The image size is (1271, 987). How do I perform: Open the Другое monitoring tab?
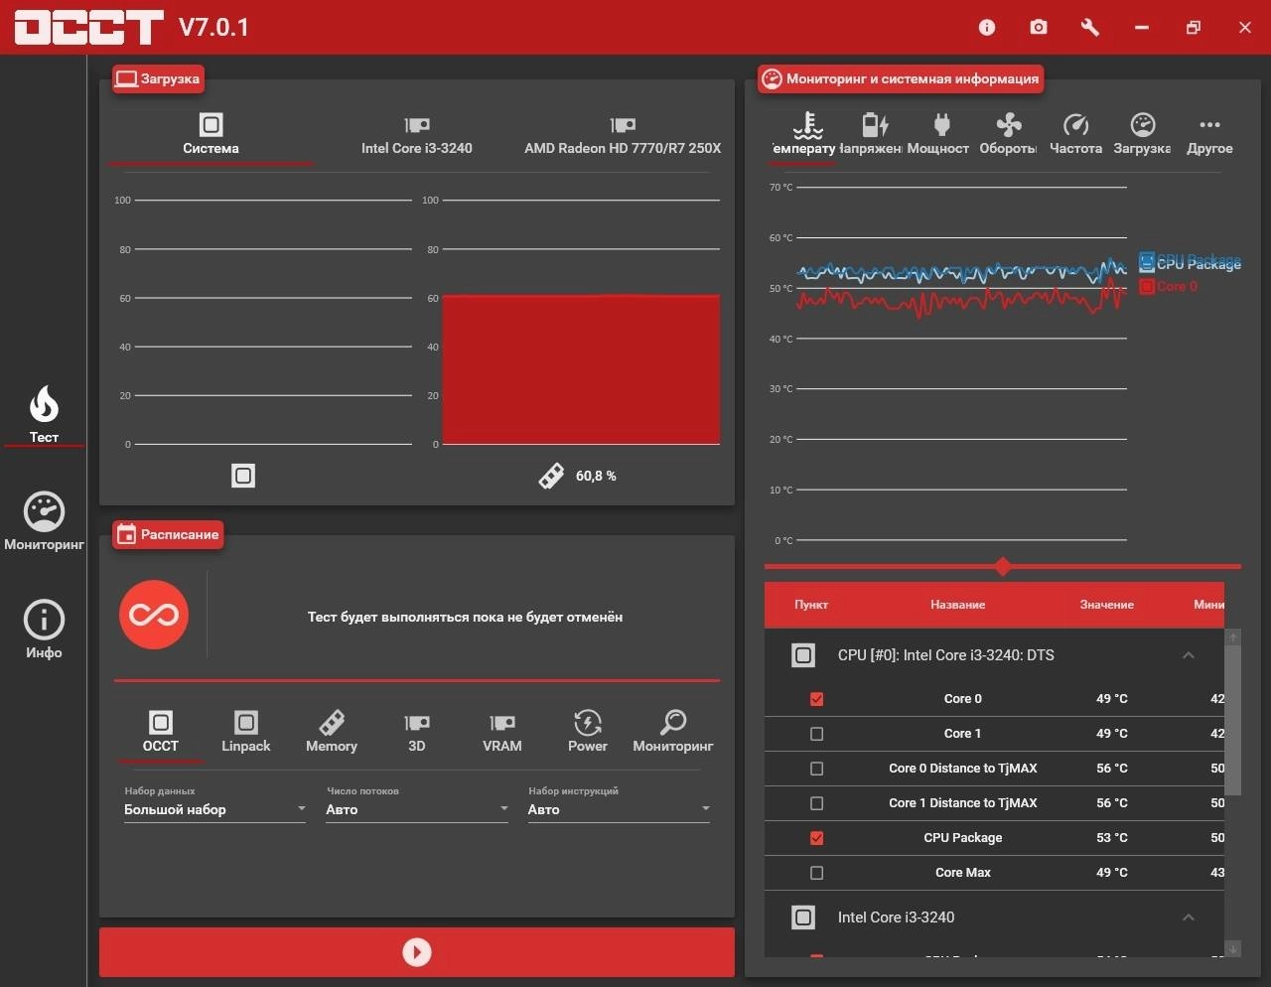coord(1209,134)
